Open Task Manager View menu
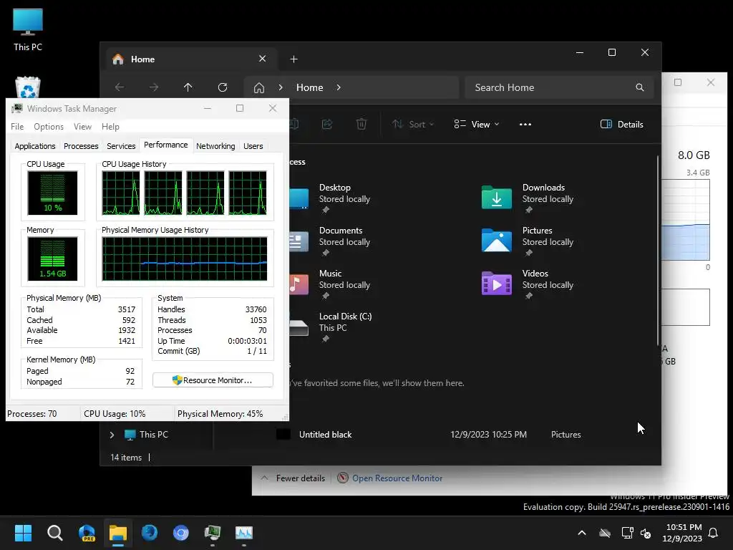Viewport: 733px width, 550px height. (x=82, y=127)
